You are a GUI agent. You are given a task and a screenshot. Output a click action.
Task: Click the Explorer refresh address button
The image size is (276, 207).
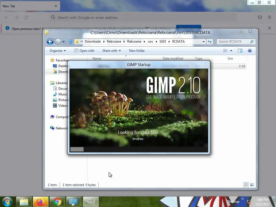[209, 42]
